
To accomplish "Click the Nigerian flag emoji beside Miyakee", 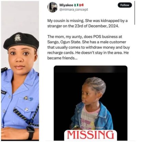I will [76, 5].
